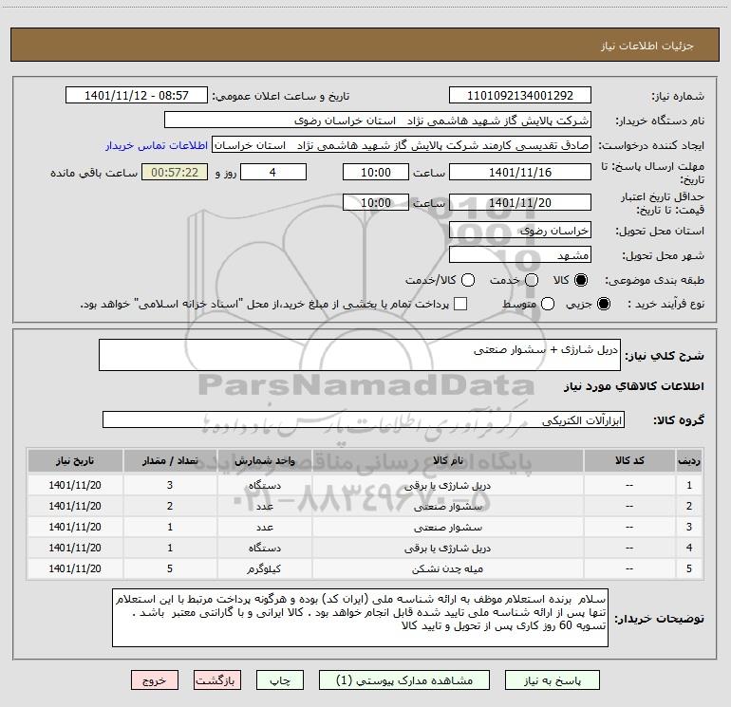Click row 4 item name دریل شارژی یا برقی
The height and width of the screenshot is (707, 731).
point(447,549)
